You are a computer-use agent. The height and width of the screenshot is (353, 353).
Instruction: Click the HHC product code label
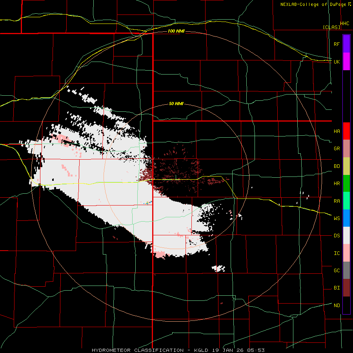[x=345, y=24]
